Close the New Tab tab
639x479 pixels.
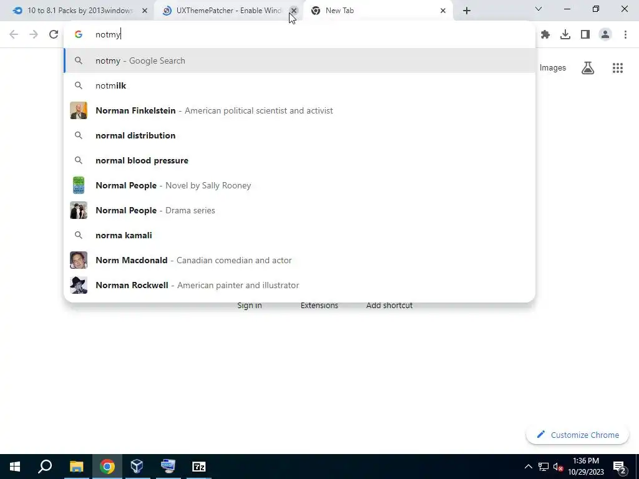[443, 11]
